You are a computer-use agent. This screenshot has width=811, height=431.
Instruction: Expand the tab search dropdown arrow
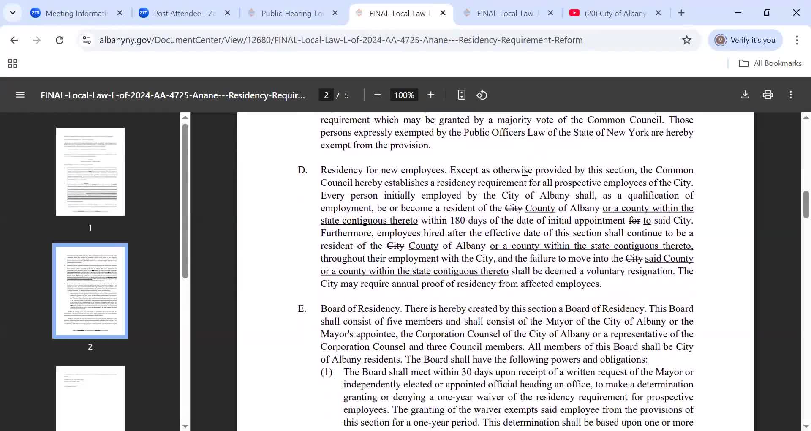13,13
